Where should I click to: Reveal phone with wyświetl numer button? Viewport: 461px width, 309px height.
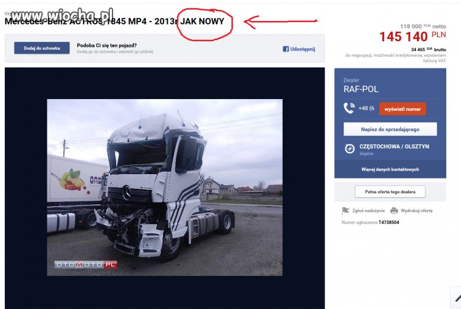403,109
